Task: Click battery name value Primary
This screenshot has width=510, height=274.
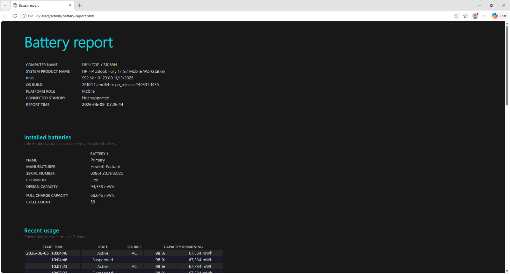Action: [98, 160]
